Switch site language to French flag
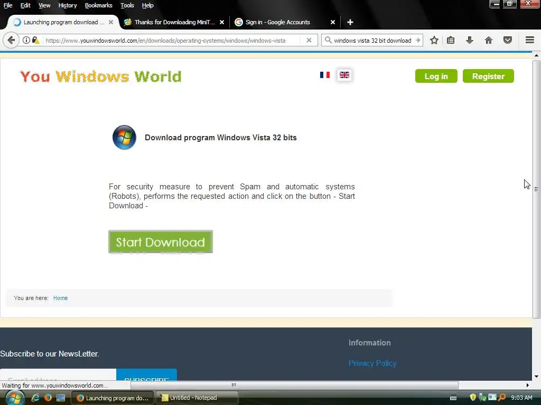The width and height of the screenshot is (541, 405). [x=325, y=75]
